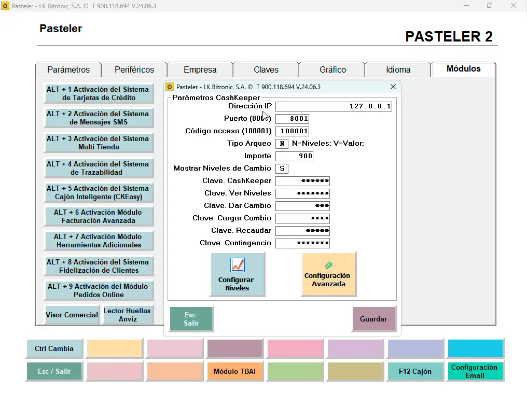Open Módulo TBAI
527x406 pixels.
pos(234,371)
